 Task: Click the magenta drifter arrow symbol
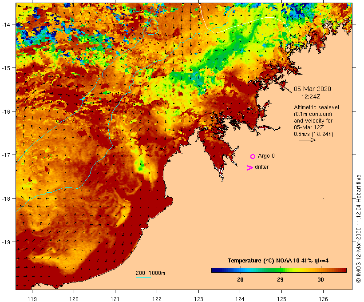click(250, 168)
